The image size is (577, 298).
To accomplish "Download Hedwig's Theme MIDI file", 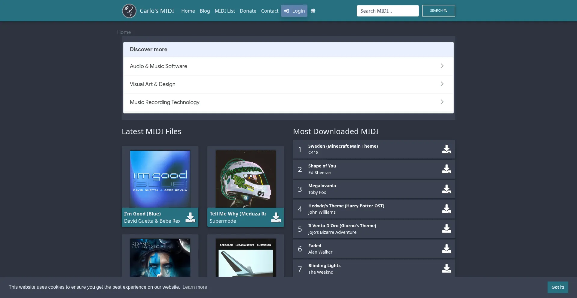I will tap(447, 209).
